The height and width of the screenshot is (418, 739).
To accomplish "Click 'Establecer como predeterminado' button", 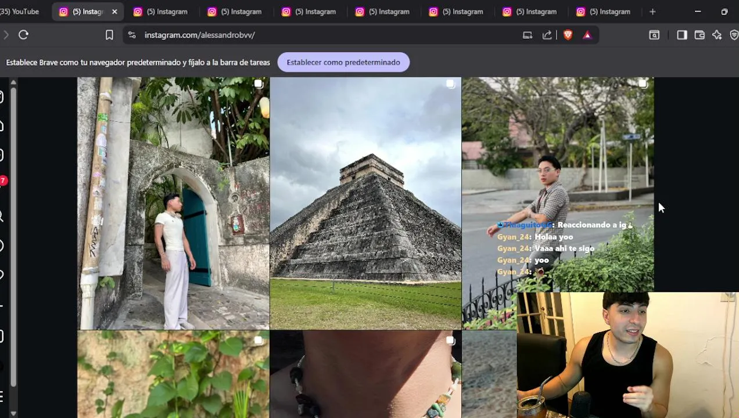I will (x=343, y=62).
